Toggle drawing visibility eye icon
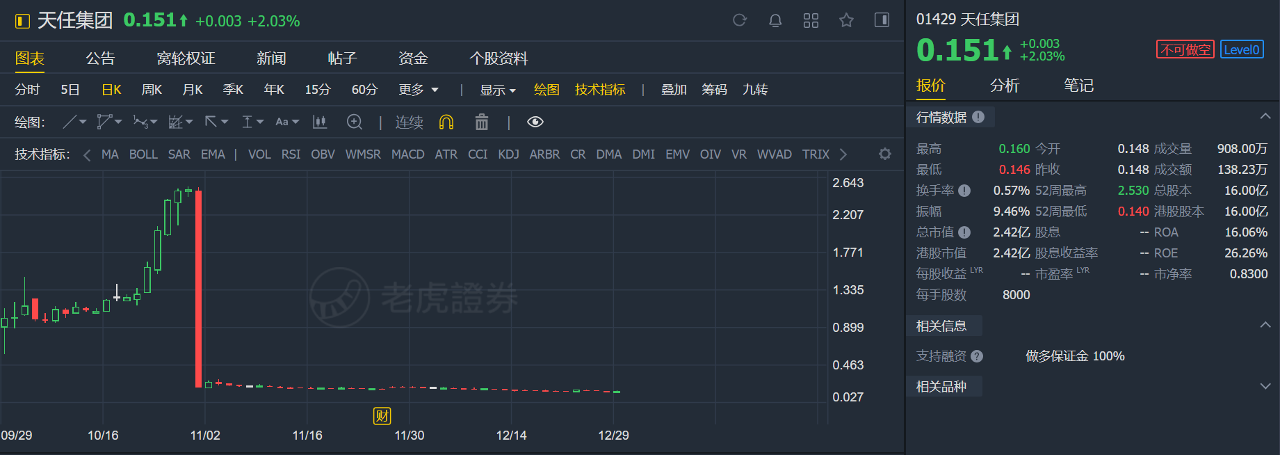This screenshot has height=455, width=1280. click(535, 122)
